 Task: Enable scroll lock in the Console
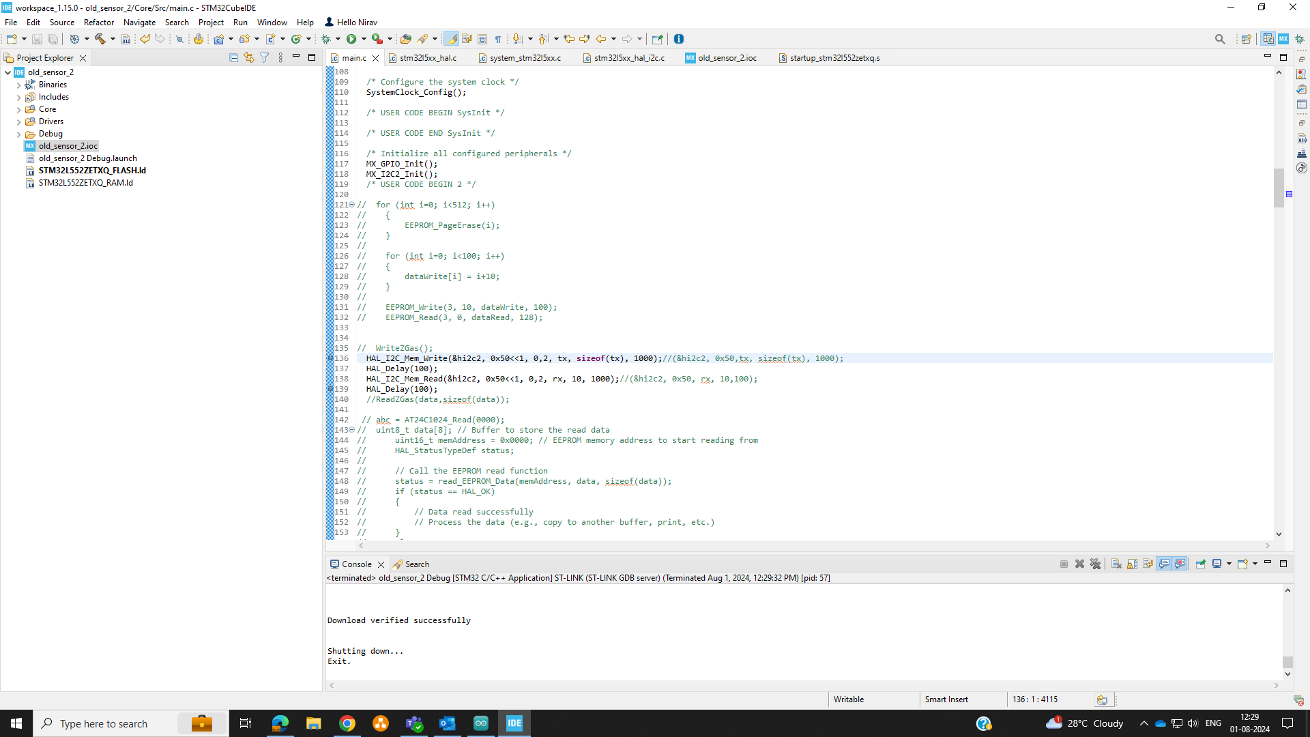tap(1133, 564)
